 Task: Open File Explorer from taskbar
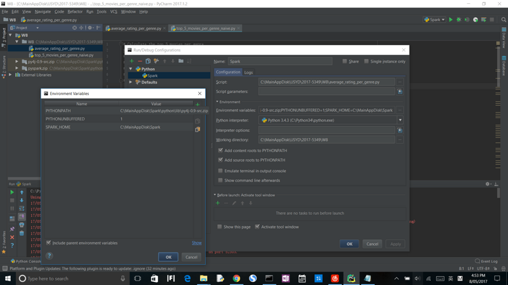click(203, 278)
